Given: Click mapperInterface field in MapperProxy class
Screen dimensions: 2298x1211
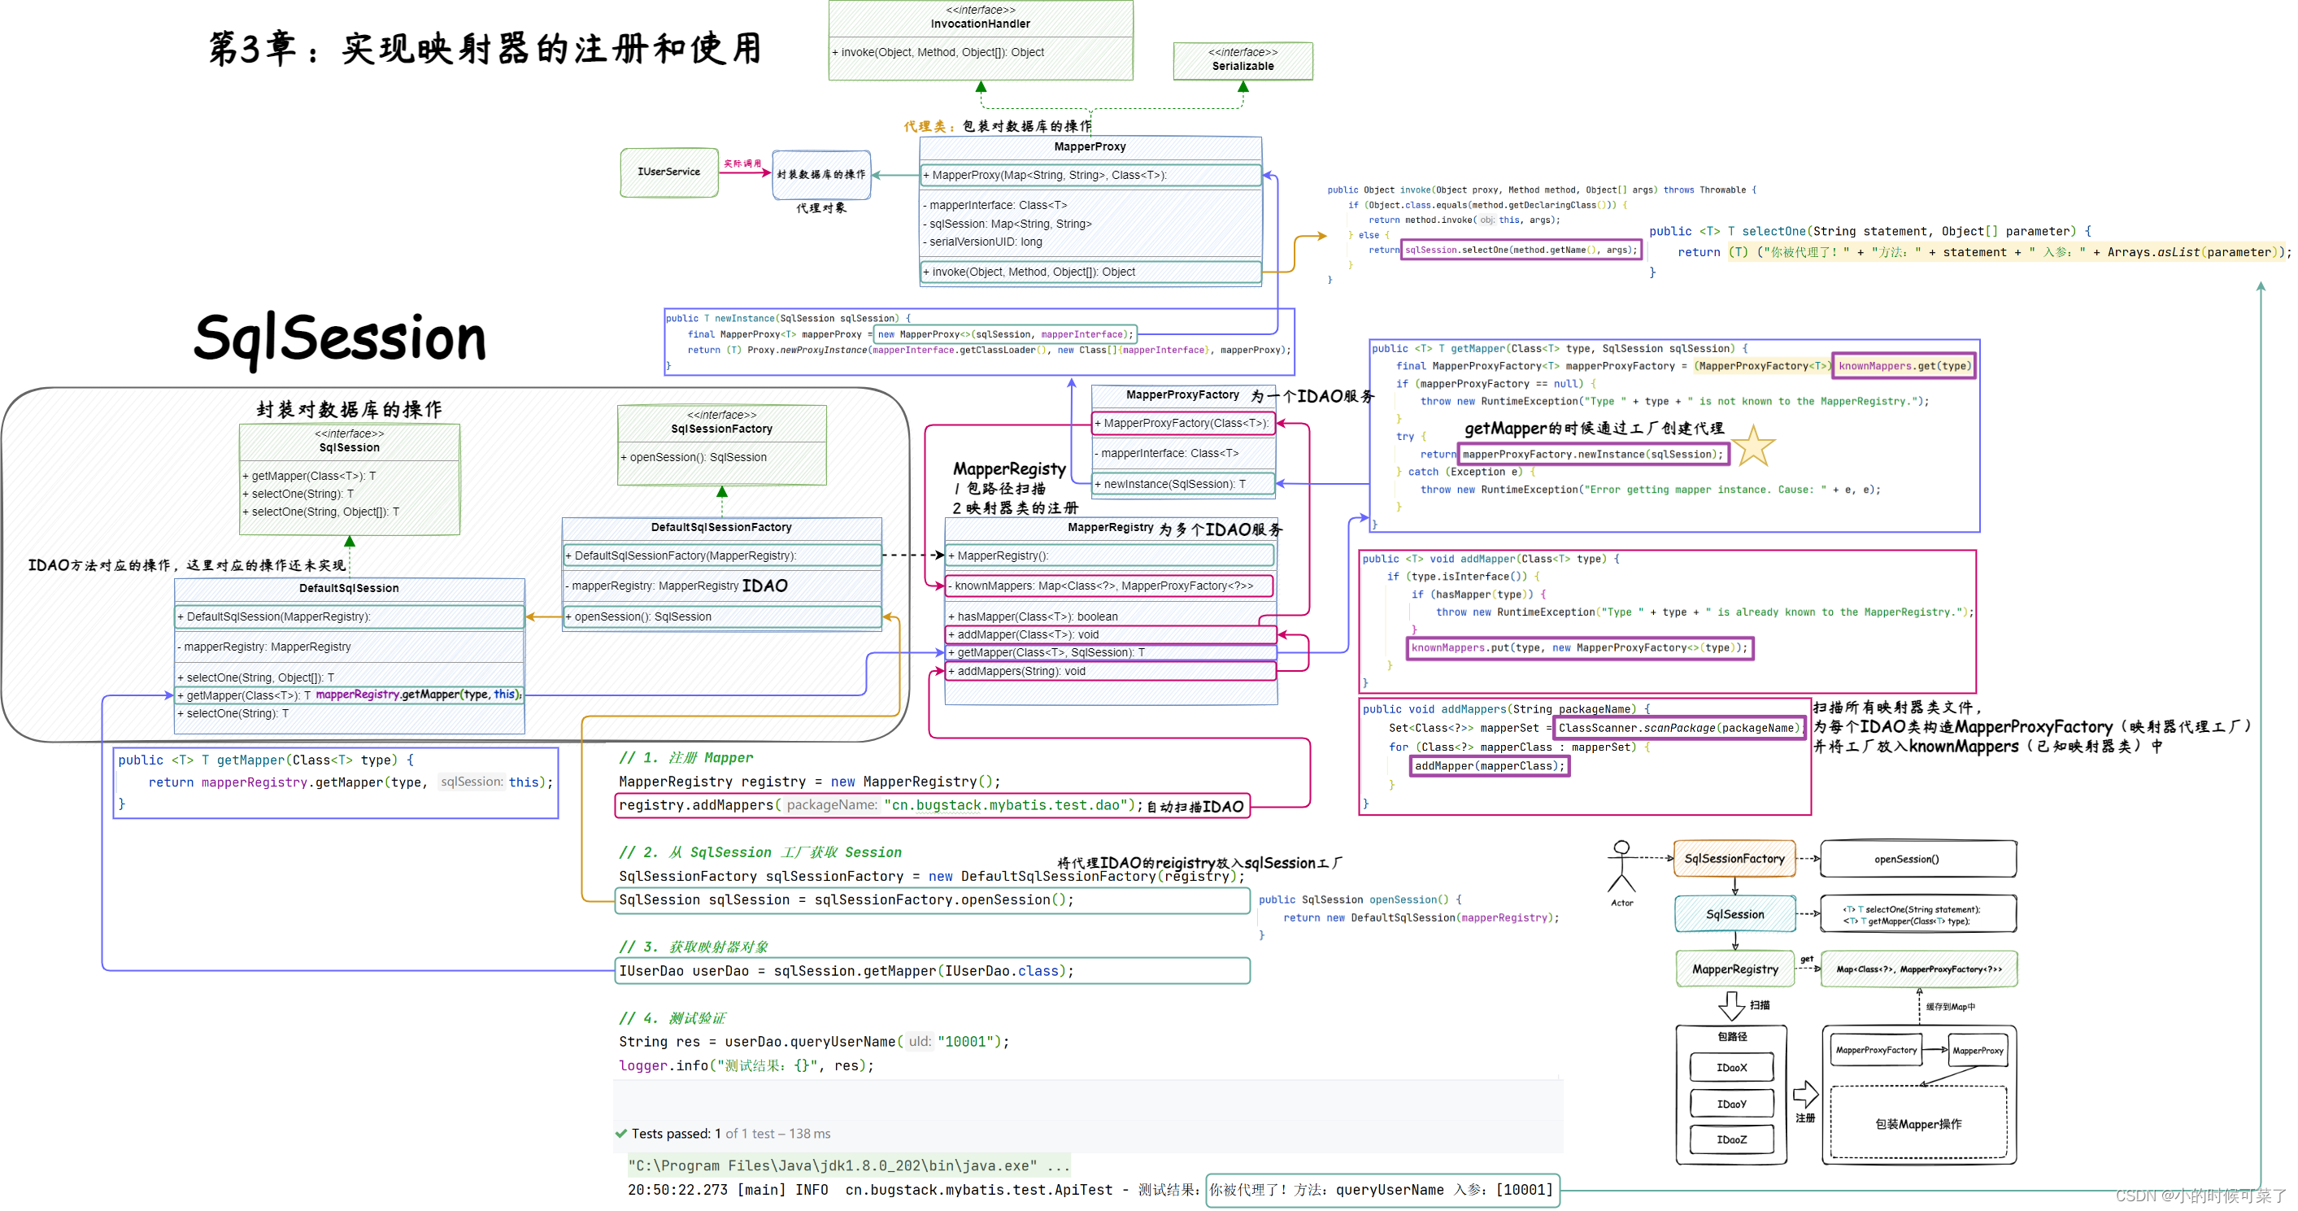Looking at the screenshot, I should (x=994, y=205).
